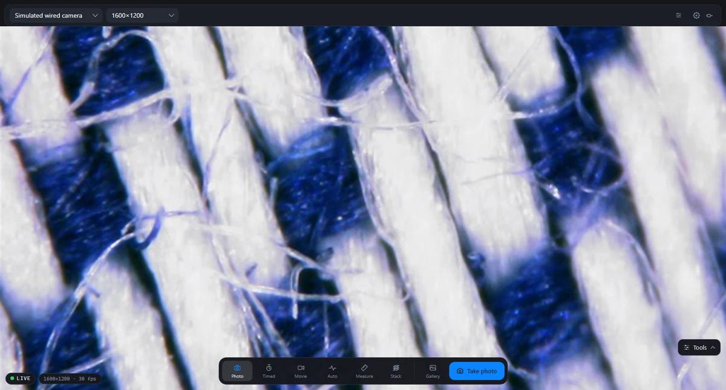Screen dimensions: 726x390
Task: Switch to Timed capture mode
Action: point(269,371)
